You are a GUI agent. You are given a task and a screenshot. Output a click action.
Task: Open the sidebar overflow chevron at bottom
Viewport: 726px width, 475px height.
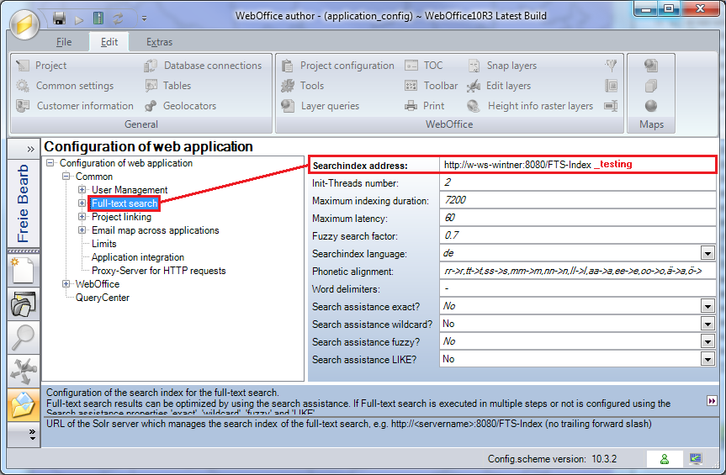pos(32,435)
